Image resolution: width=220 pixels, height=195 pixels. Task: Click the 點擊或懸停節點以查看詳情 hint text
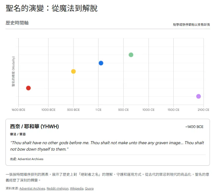pyautogui.click(x=192, y=25)
